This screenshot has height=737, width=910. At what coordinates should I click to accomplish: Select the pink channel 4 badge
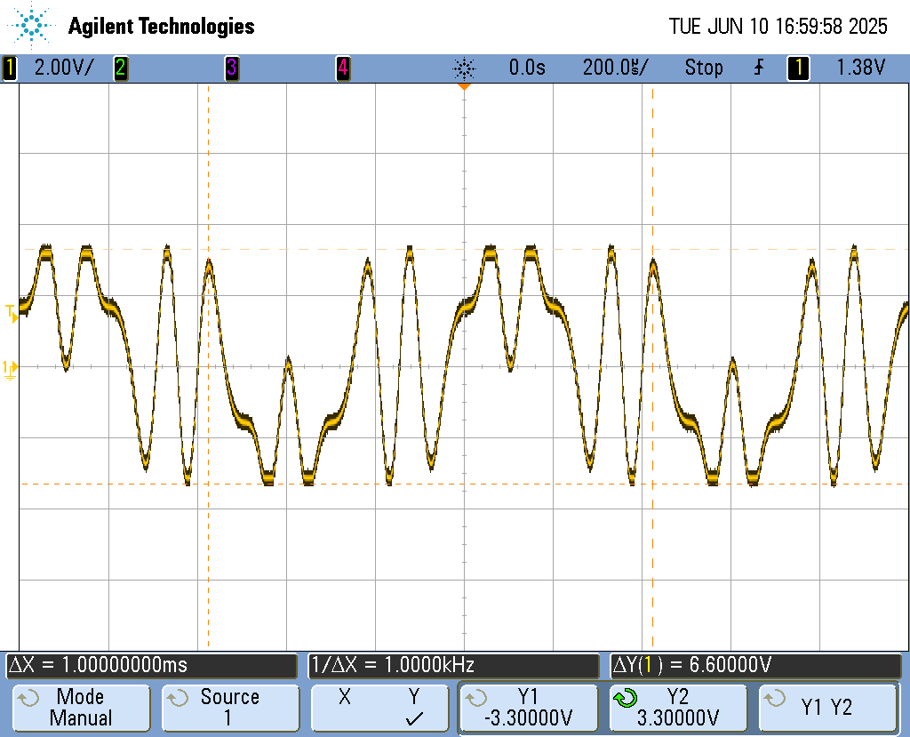click(343, 68)
